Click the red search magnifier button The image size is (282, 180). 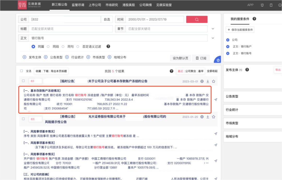pyautogui.click(x=197, y=19)
